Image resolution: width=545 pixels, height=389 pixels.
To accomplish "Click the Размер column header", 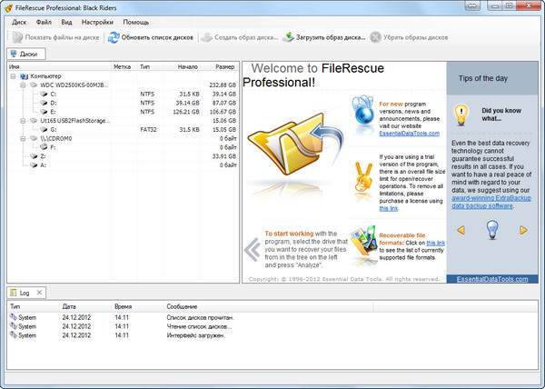I will [223, 67].
